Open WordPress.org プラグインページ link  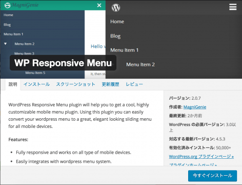[201, 156]
